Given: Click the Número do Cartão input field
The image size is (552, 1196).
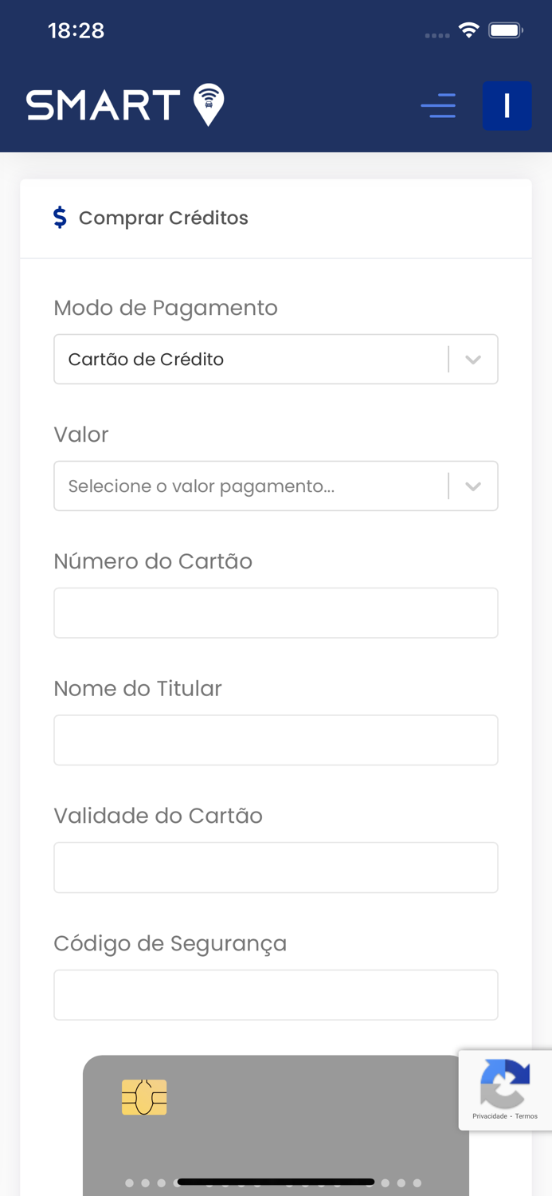Looking at the screenshot, I should [276, 612].
